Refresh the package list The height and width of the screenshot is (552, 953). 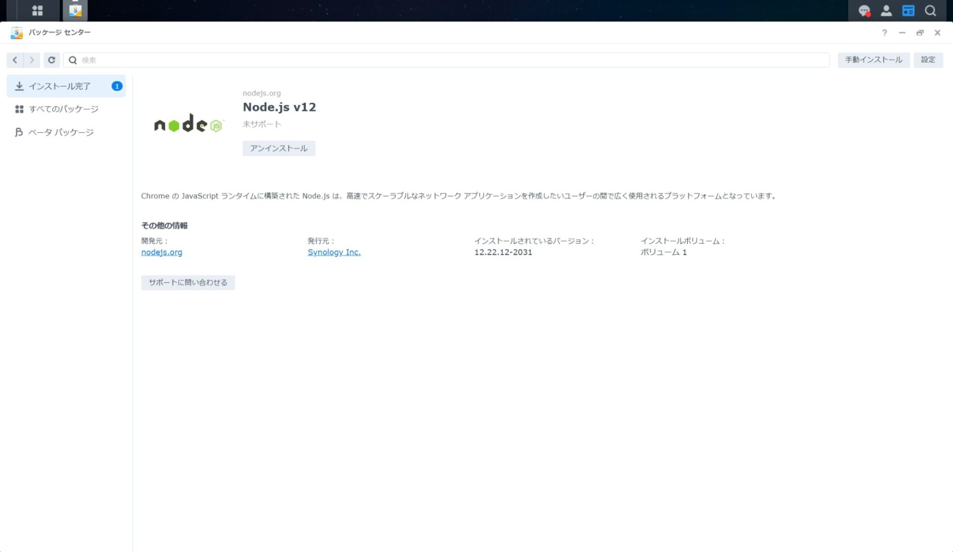(x=52, y=60)
